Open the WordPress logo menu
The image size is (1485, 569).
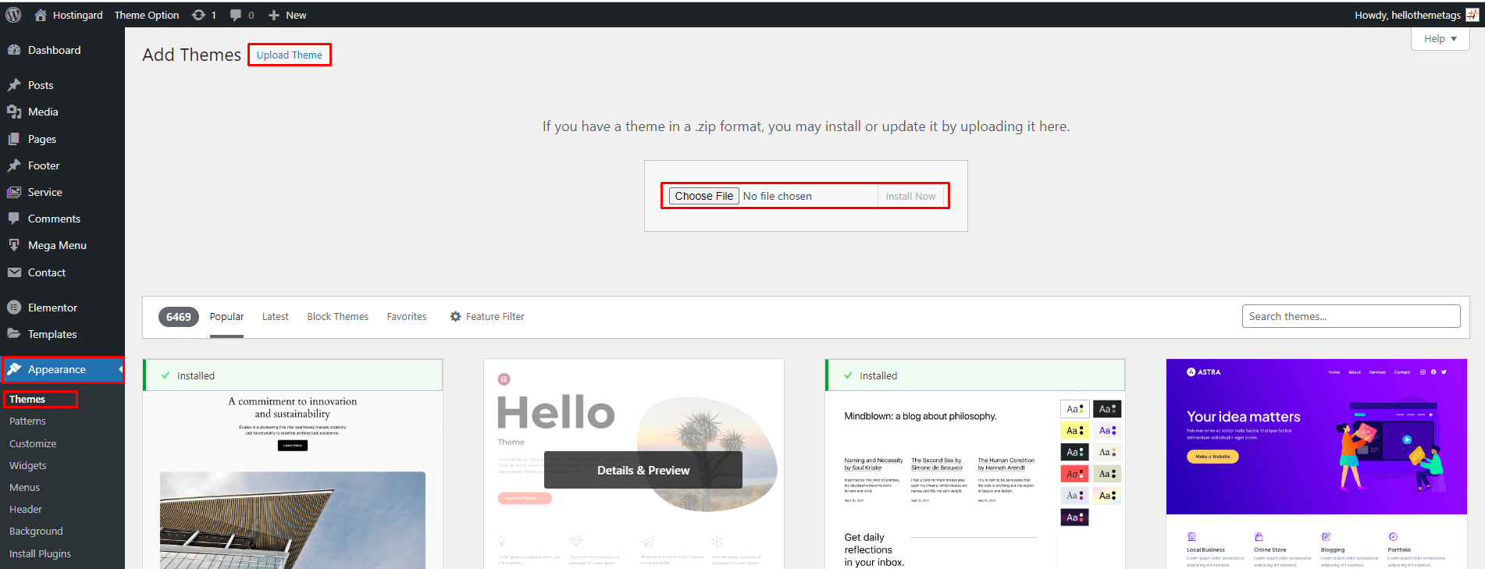(13, 15)
